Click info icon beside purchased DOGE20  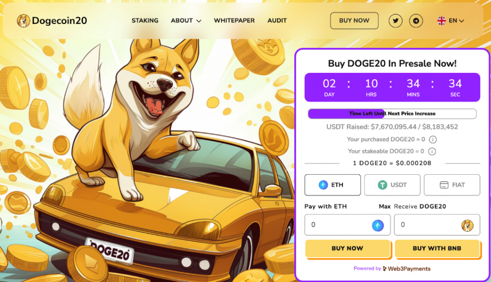[433, 139]
